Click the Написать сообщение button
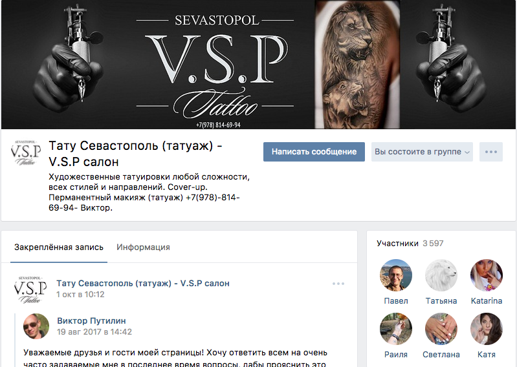 tap(314, 152)
